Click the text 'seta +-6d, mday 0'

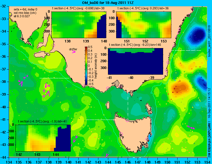[x=25, y=10]
